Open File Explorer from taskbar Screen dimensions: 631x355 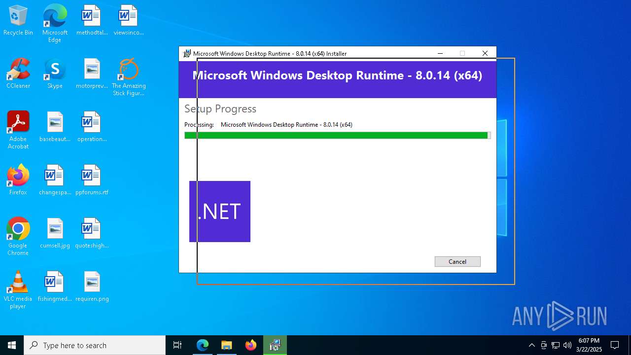pyautogui.click(x=226, y=345)
